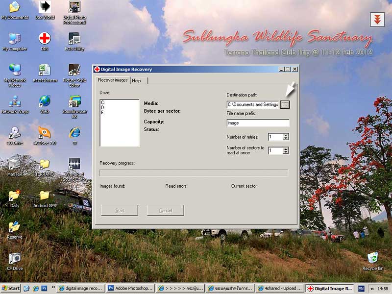Click the ACDSee 7.0 desktop icon

click(x=45, y=133)
